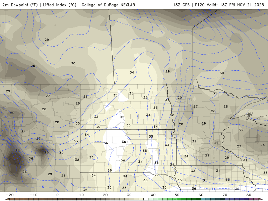Click the colorbar tick label 50
The width and height of the screenshot is (268, 201).
coord(177,195)
